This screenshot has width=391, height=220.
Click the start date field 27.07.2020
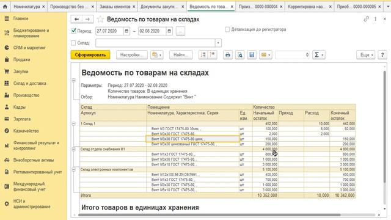109,31
